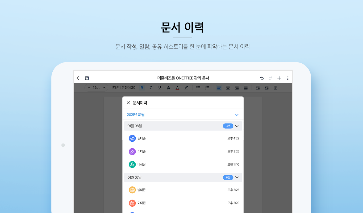Align text to the right
Screen dimensions: 363x213
237,88
